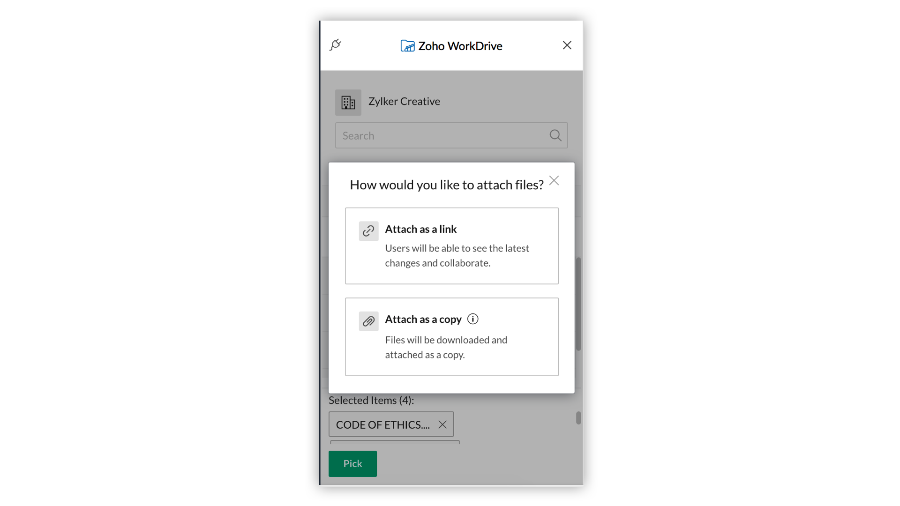Click the selected items scrollbar thumb
Viewport: 900px width, 506px height.
coord(578,418)
